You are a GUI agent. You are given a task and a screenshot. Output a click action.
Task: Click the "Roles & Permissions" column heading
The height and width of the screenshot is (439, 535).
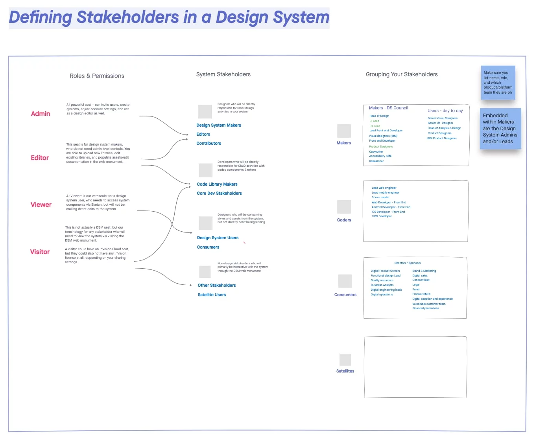coord(97,76)
